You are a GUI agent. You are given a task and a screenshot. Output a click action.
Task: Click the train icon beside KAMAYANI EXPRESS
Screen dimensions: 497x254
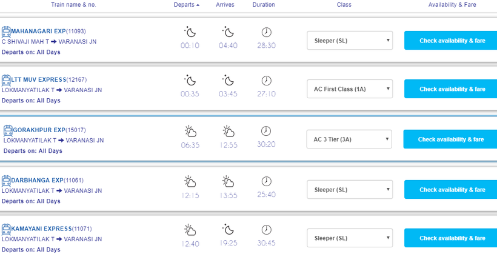[x=6, y=229]
